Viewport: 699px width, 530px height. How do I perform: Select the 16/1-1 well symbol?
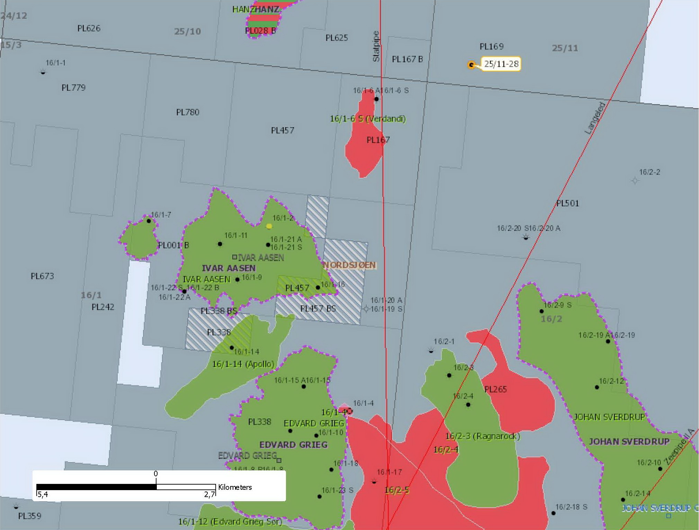click(43, 72)
